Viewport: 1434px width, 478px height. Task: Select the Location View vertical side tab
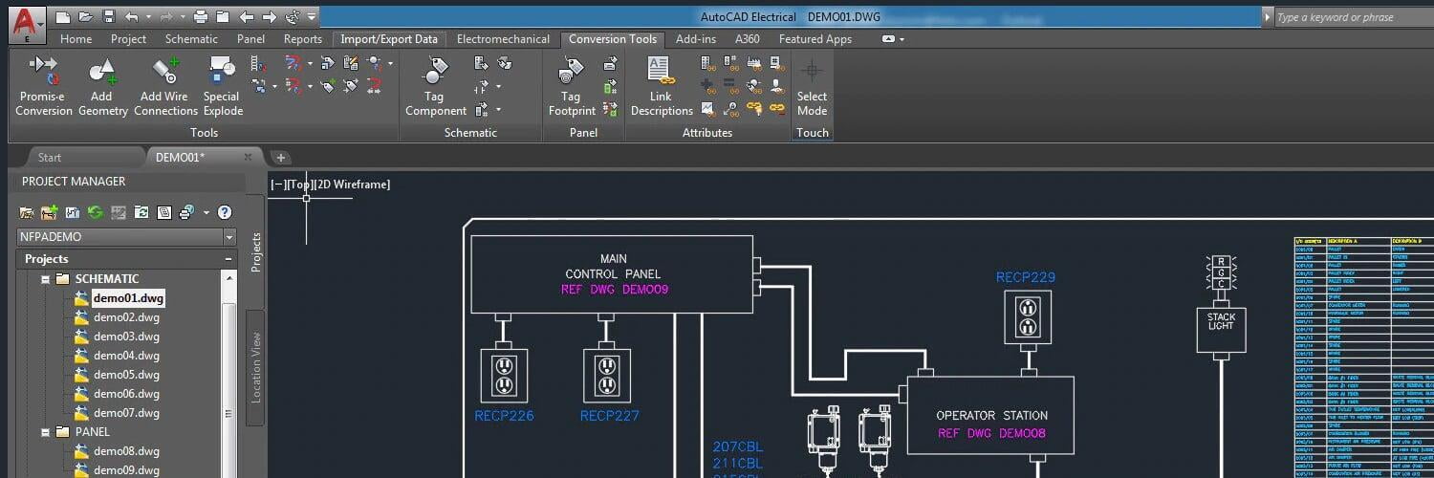(255, 367)
